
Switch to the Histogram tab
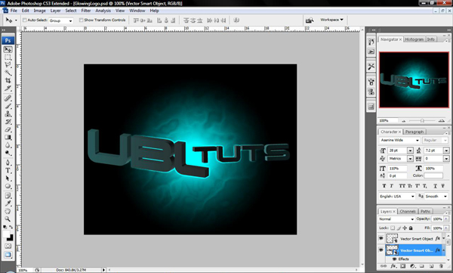click(x=414, y=39)
